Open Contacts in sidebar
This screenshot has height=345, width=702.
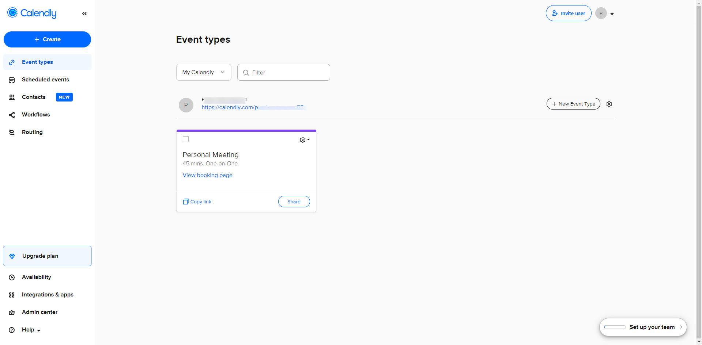pos(47,97)
